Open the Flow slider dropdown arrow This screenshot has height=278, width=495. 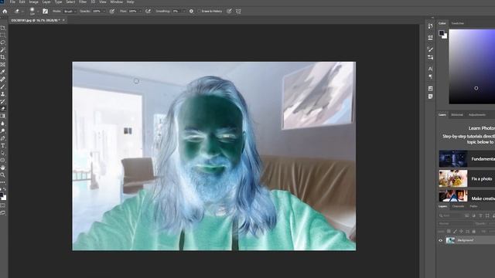(x=140, y=12)
